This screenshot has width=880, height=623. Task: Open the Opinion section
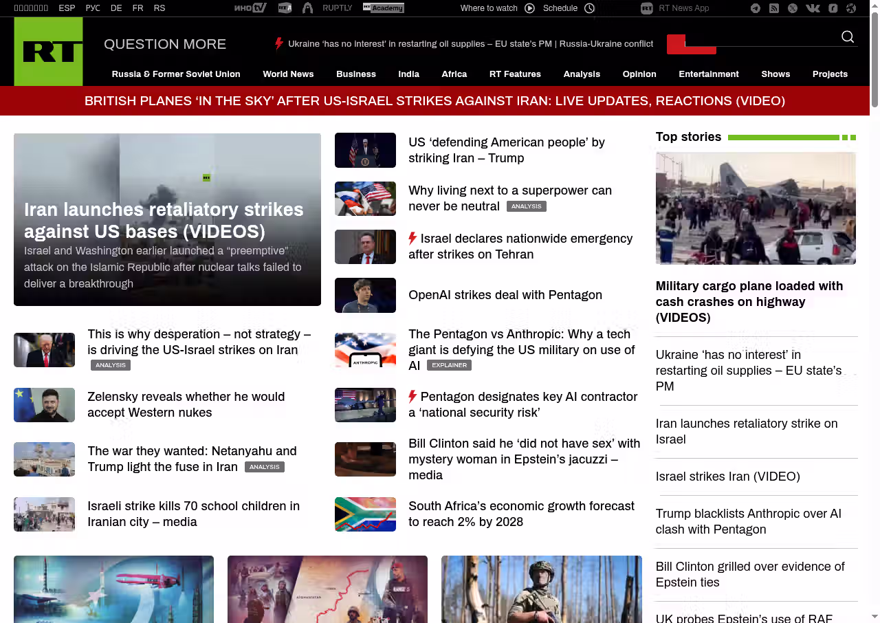click(x=639, y=74)
